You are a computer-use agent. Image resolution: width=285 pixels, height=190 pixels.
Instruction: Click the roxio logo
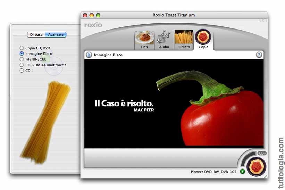pos(93,25)
